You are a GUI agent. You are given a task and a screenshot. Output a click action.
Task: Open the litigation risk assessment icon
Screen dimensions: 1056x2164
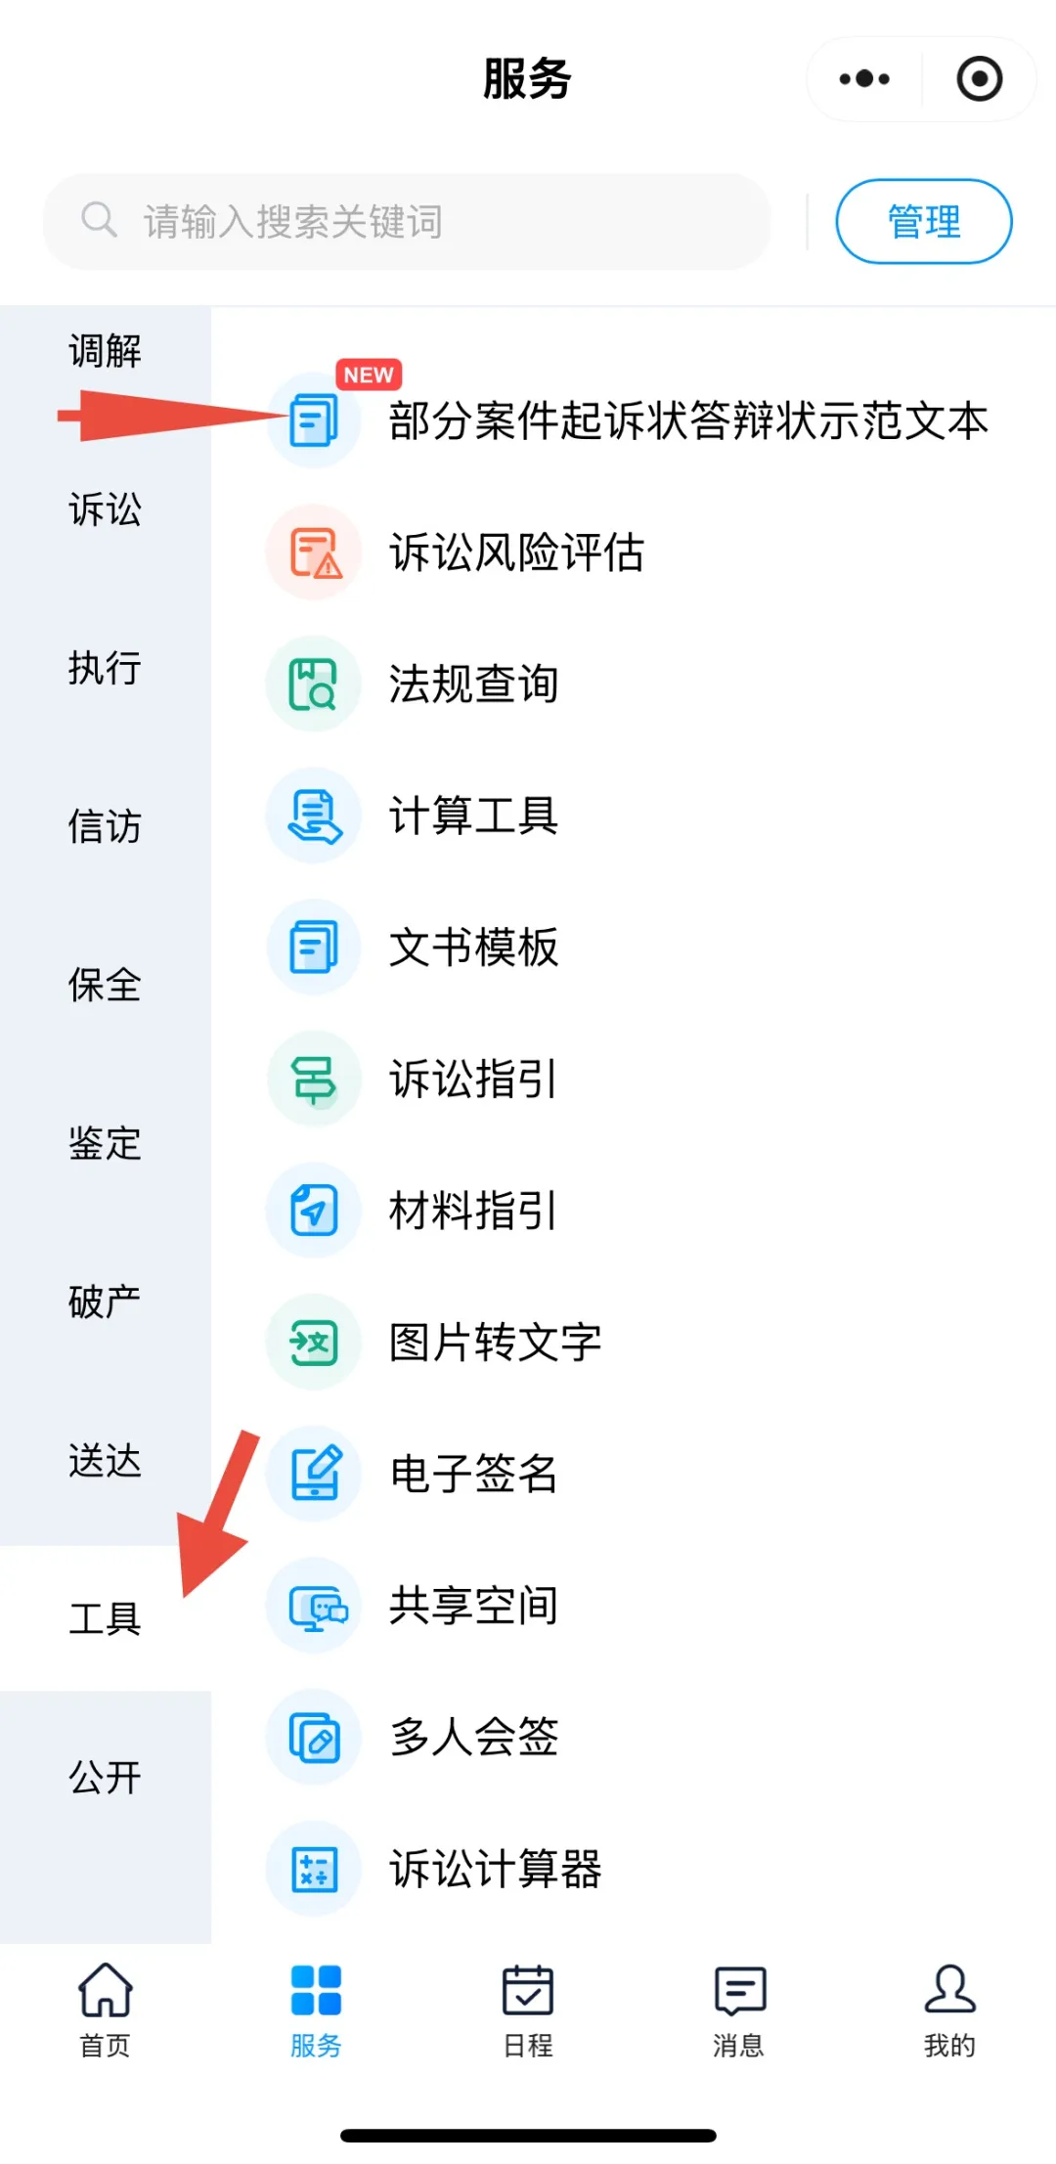(x=314, y=552)
